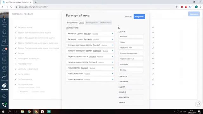Expand the КОНТАКТЫ section
The height and width of the screenshot is (114, 203).
pyautogui.click(x=123, y=76)
